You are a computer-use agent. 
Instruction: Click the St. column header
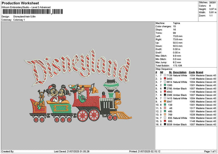(171, 72)
